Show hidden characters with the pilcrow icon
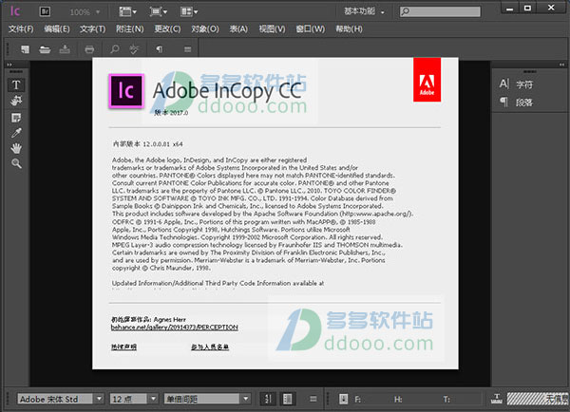Screen dimensions: 570x412 click(160, 49)
